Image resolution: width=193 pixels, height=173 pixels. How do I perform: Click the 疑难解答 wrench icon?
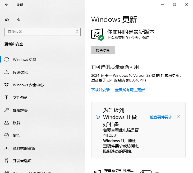pyautogui.click(x=7, y=110)
